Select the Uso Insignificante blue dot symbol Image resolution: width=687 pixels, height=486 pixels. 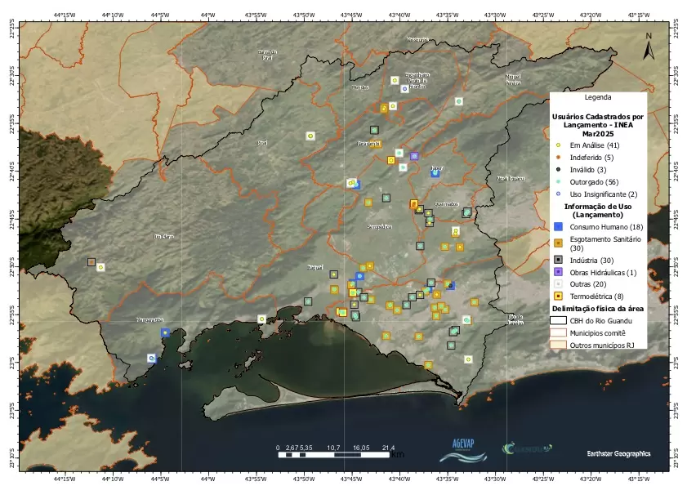[x=558, y=194]
